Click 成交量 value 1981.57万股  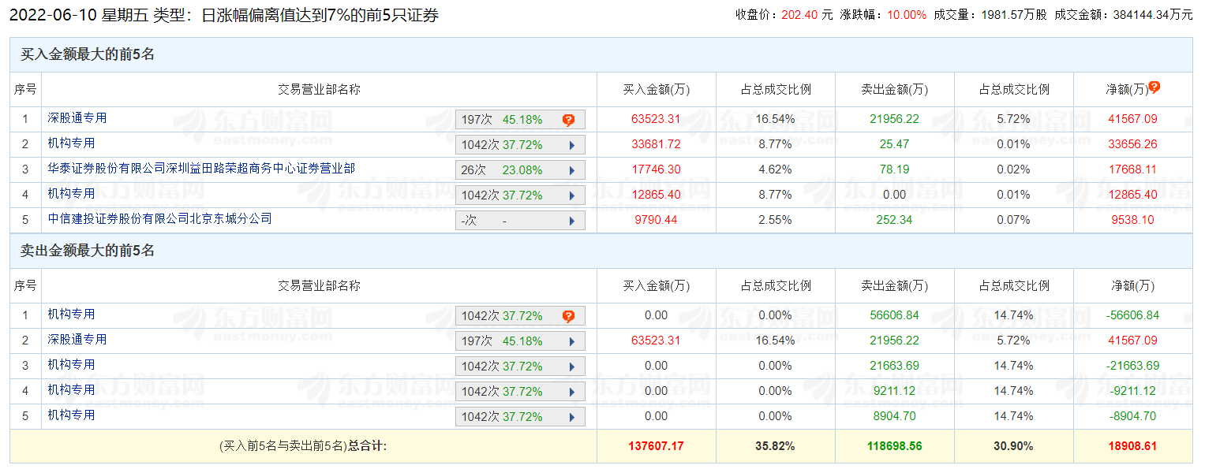tap(1012, 15)
